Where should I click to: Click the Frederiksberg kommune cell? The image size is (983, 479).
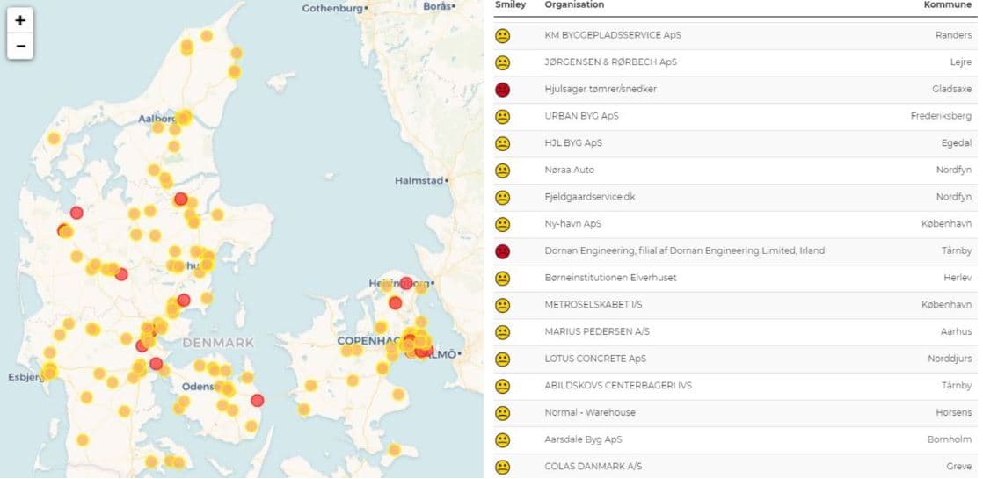tap(941, 116)
